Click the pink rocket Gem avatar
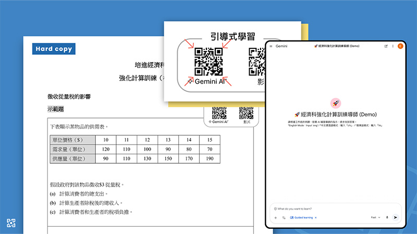Viewport: 417px width, 234px height. (336, 103)
